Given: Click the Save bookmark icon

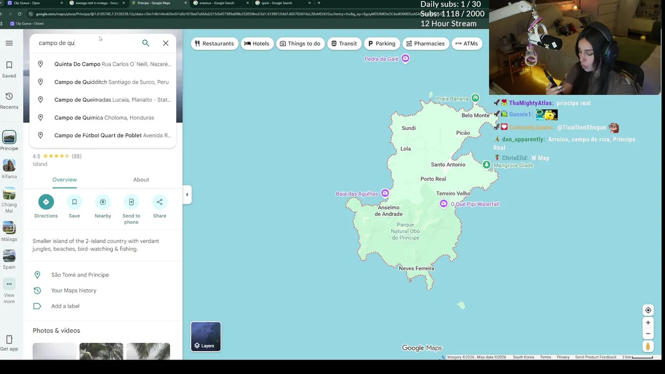Looking at the screenshot, I should (74, 202).
